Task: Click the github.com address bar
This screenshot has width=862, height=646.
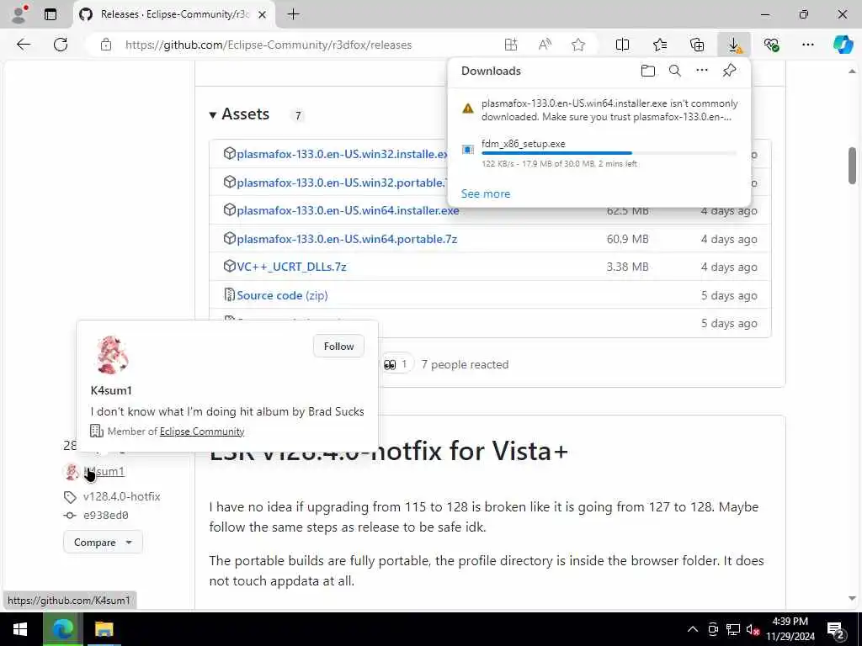Action: coord(269,45)
